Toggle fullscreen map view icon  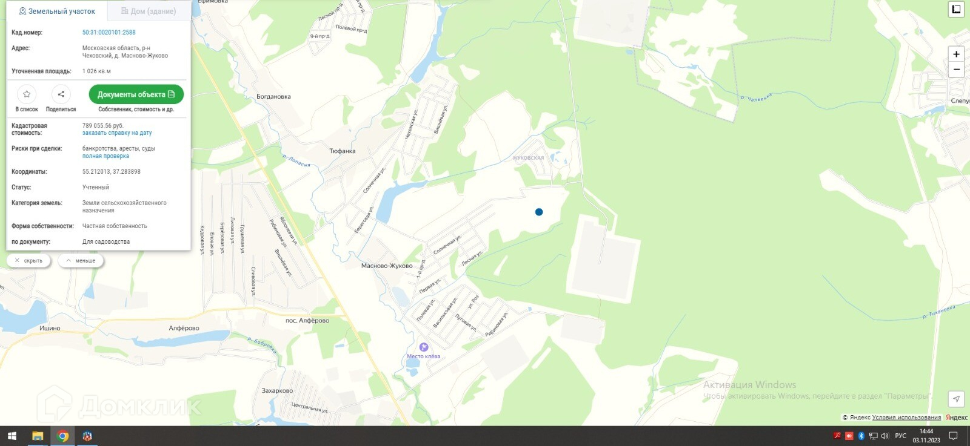[956, 9]
